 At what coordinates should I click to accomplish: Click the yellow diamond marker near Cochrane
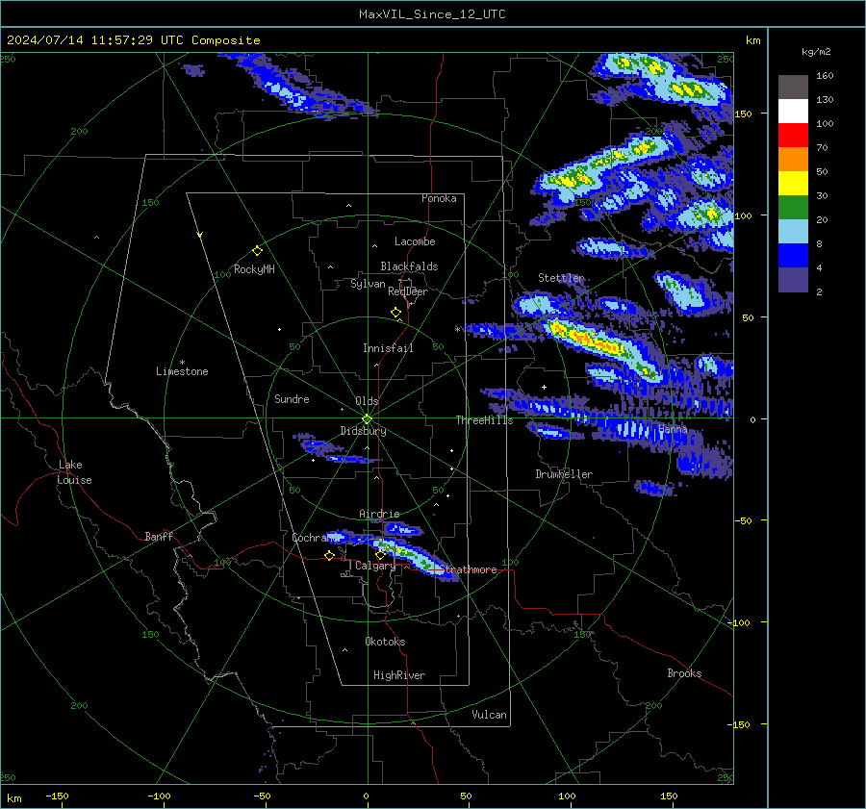pyautogui.click(x=329, y=555)
